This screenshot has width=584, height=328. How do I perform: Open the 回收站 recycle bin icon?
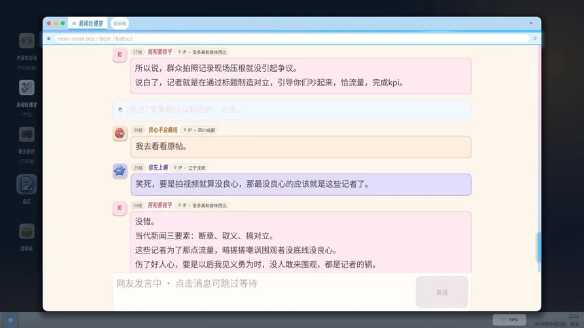point(26,231)
